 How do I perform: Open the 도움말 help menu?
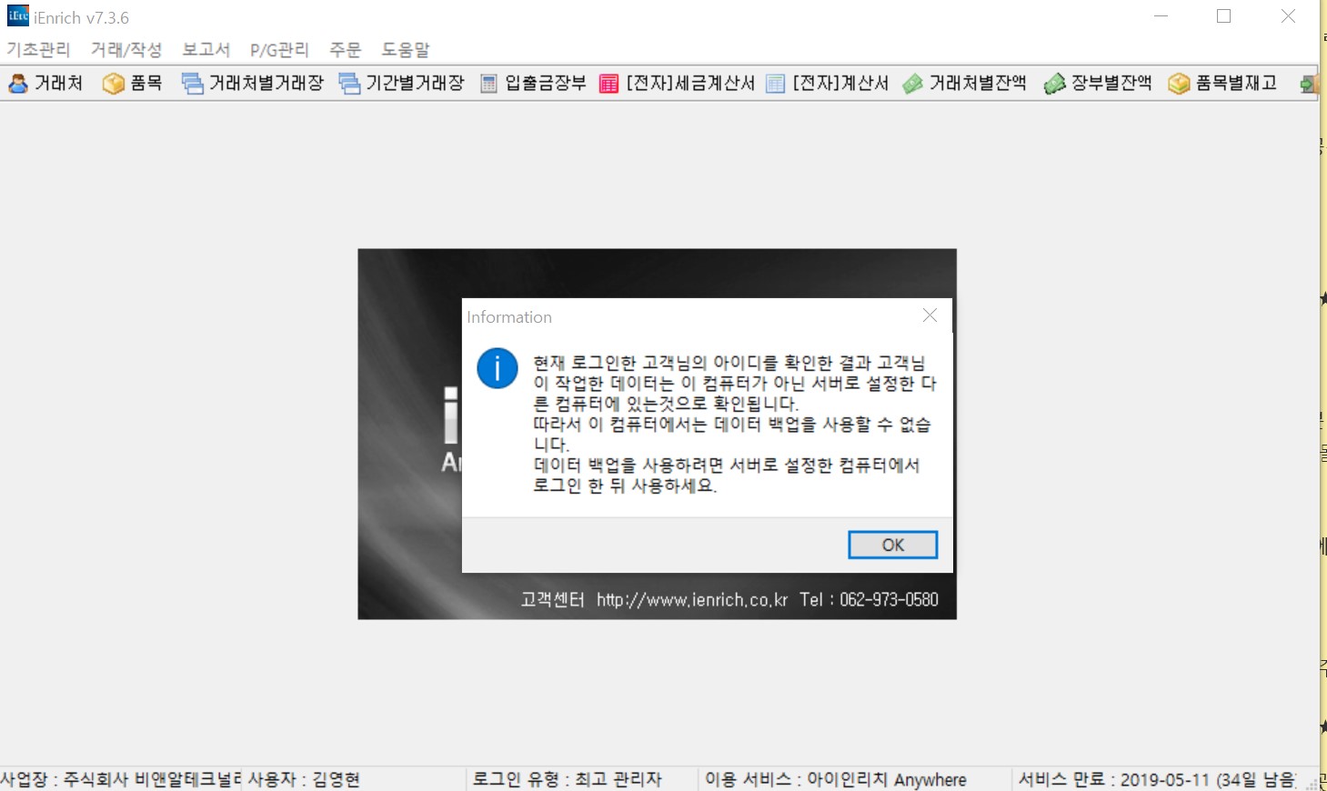[405, 50]
